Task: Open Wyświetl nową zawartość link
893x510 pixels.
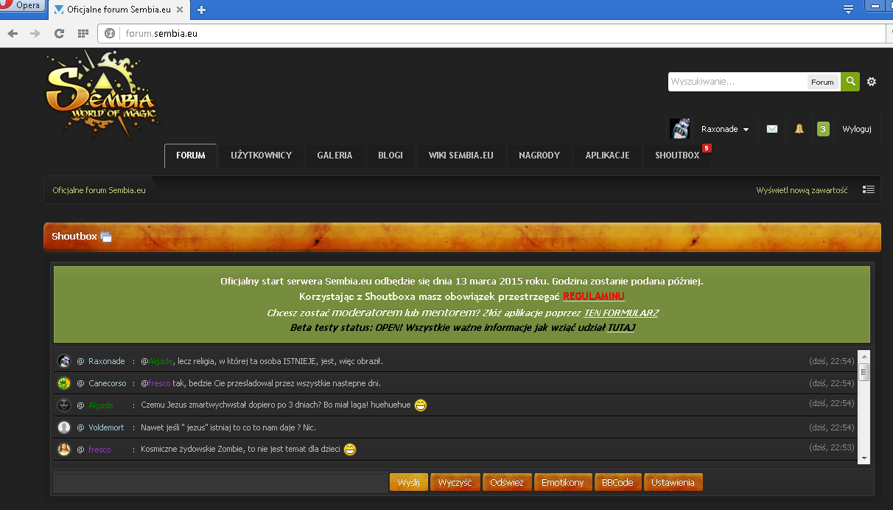Action: [802, 190]
